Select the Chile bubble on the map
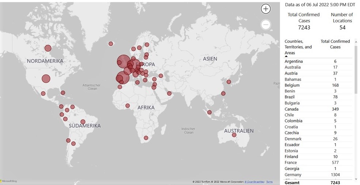This screenshot has width=360, height=185. click(x=68, y=140)
